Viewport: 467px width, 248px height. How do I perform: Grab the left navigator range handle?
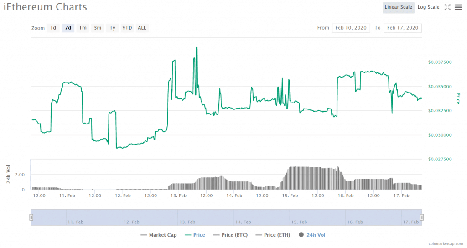(x=31, y=217)
